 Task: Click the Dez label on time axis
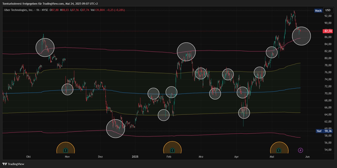click(x=100, y=157)
